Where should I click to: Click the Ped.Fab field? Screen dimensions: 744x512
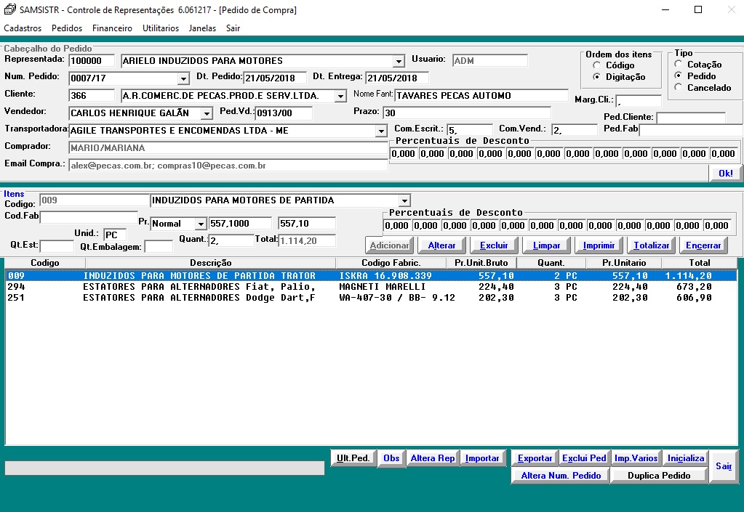pos(691,130)
